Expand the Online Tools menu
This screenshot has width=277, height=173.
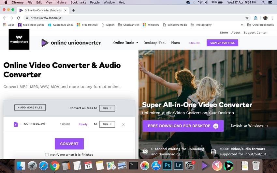[x=126, y=43]
